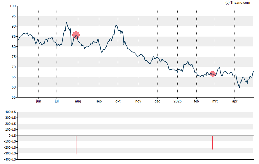Click the red marker near March

pyautogui.click(x=213, y=74)
